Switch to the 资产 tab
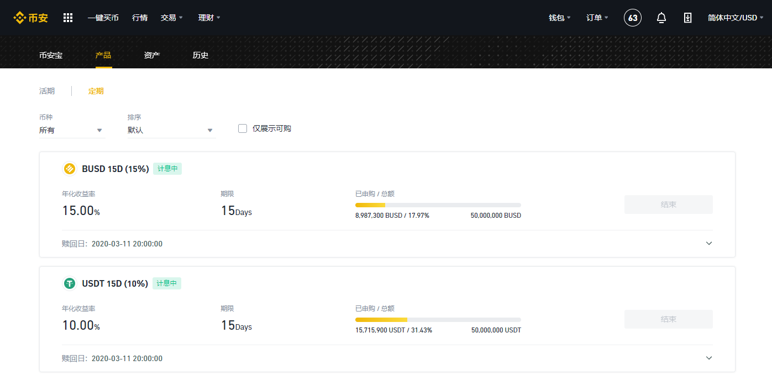Image resolution: width=772 pixels, height=376 pixels. point(151,55)
